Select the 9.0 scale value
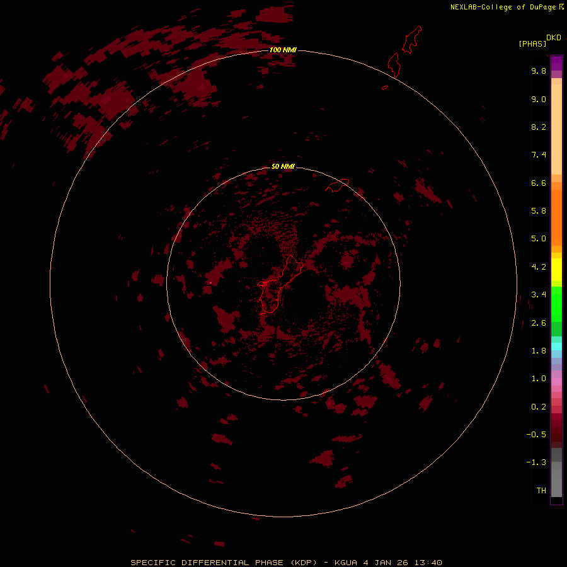Image resolution: width=567 pixels, height=567 pixels. tap(539, 100)
